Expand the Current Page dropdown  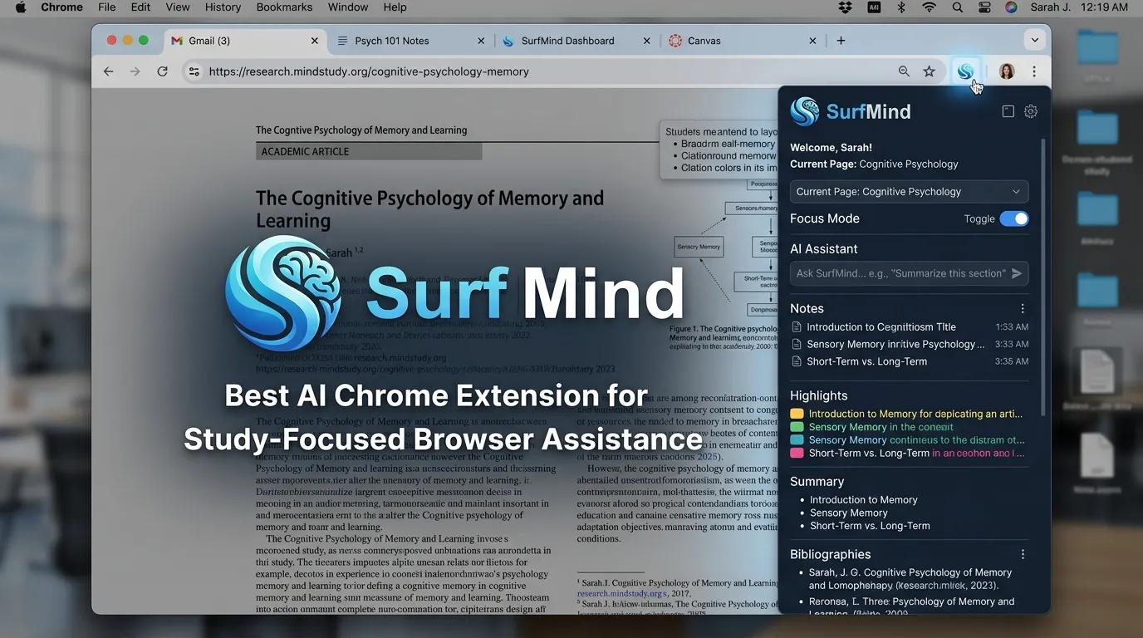point(909,191)
